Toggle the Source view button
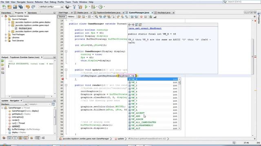261x146 pixels. [x=62, y=17]
